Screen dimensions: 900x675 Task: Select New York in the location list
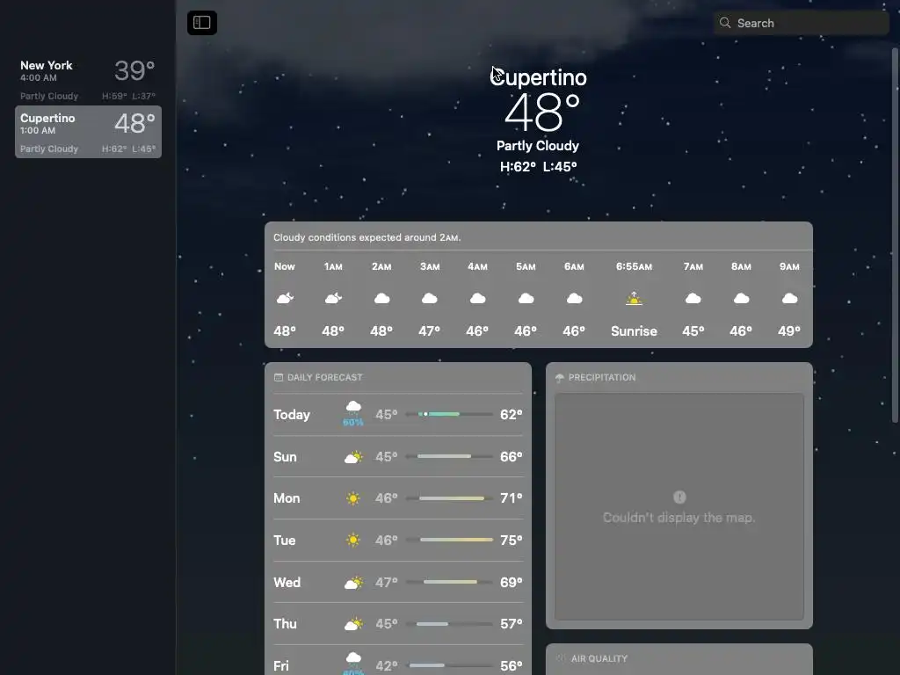[x=88, y=79]
